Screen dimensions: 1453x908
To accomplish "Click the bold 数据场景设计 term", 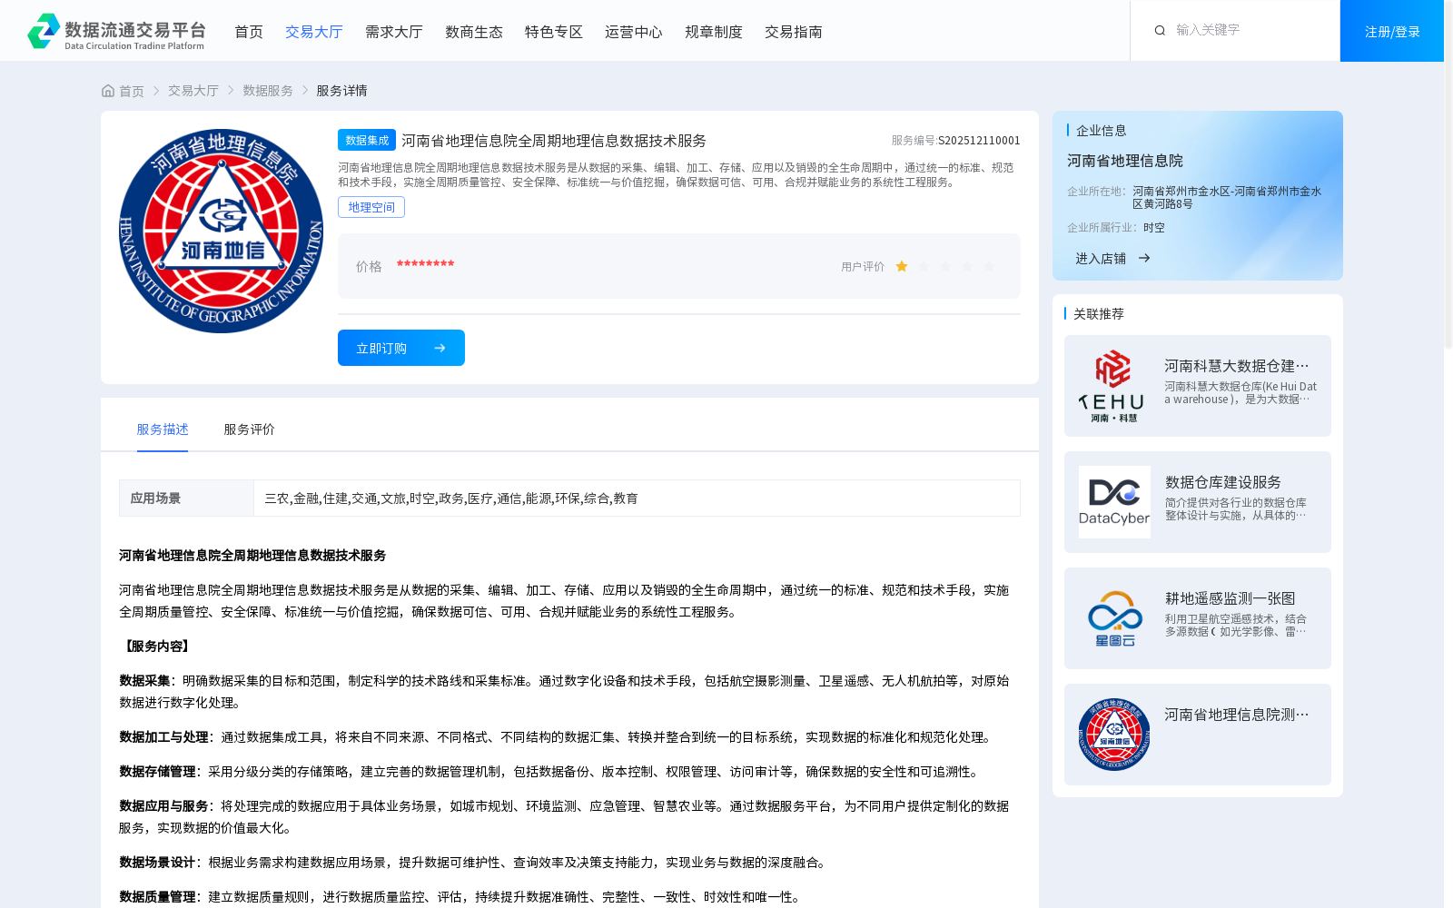I will click(x=157, y=863).
